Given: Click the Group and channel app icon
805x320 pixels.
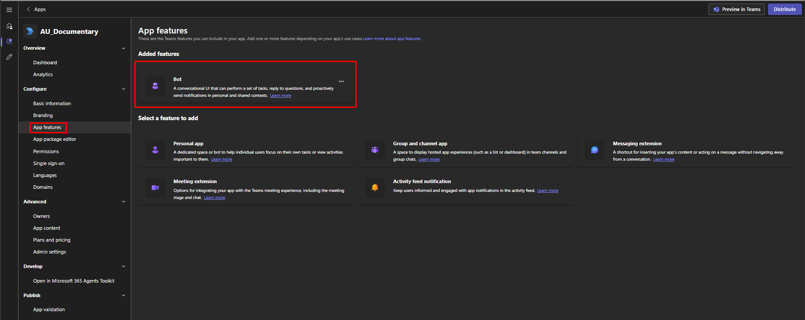Looking at the screenshot, I should (x=375, y=150).
